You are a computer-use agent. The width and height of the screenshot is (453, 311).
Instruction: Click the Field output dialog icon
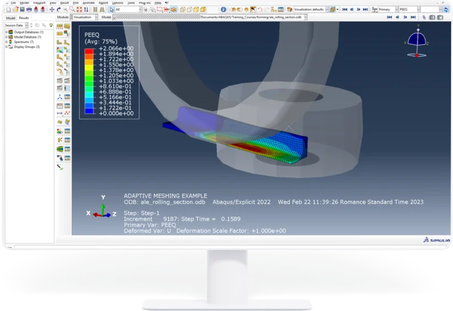(x=375, y=9)
